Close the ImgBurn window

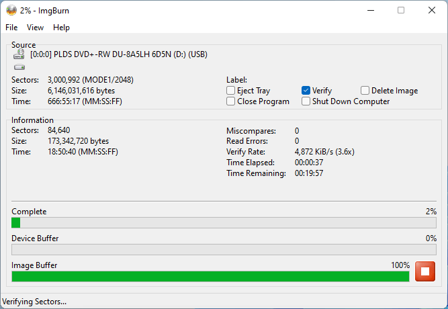431,10
